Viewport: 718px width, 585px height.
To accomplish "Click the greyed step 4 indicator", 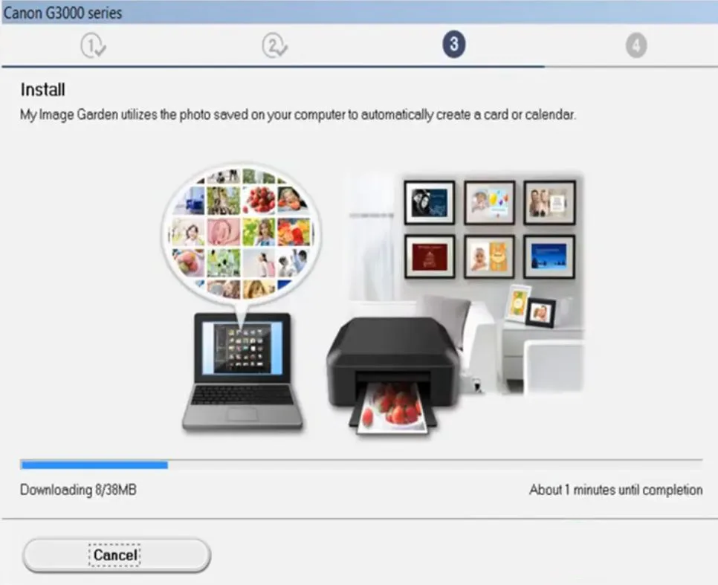I will [x=636, y=45].
